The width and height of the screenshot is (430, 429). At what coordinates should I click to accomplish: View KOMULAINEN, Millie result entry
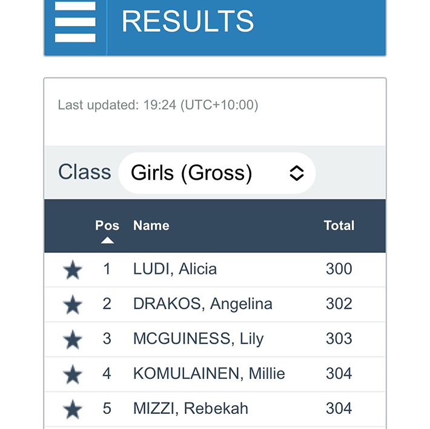209,373
